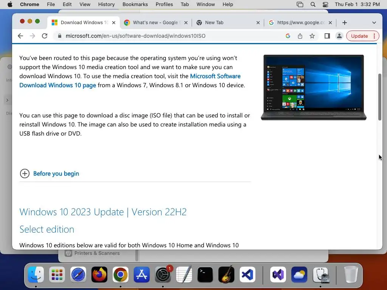Open the Chrome profile avatar icon
Image resolution: width=387 pixels, height=290 pixels.
click(x=339, y=36)
